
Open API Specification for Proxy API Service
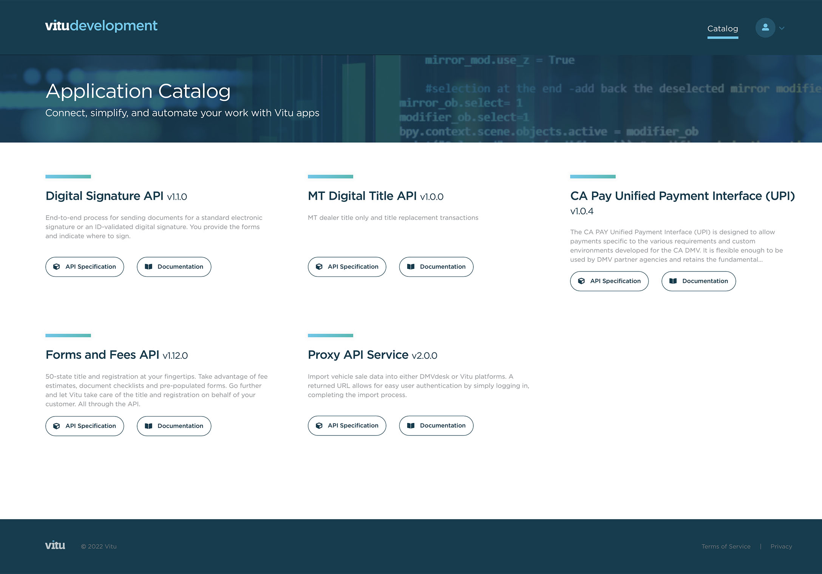(347, 426)
